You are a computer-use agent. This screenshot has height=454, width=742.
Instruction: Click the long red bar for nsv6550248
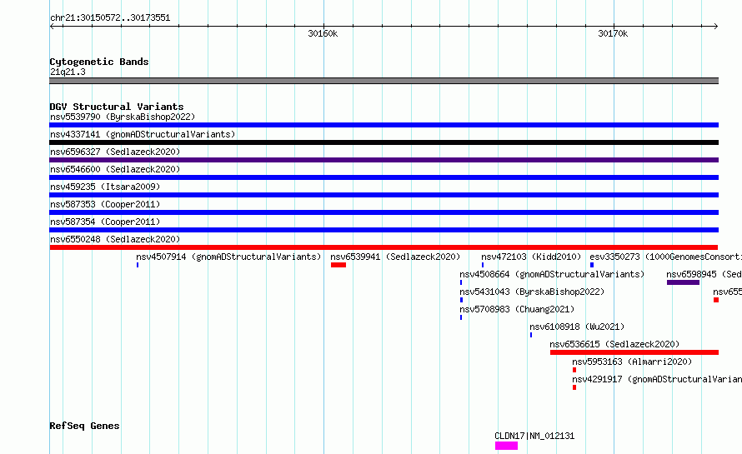(384, 247)
